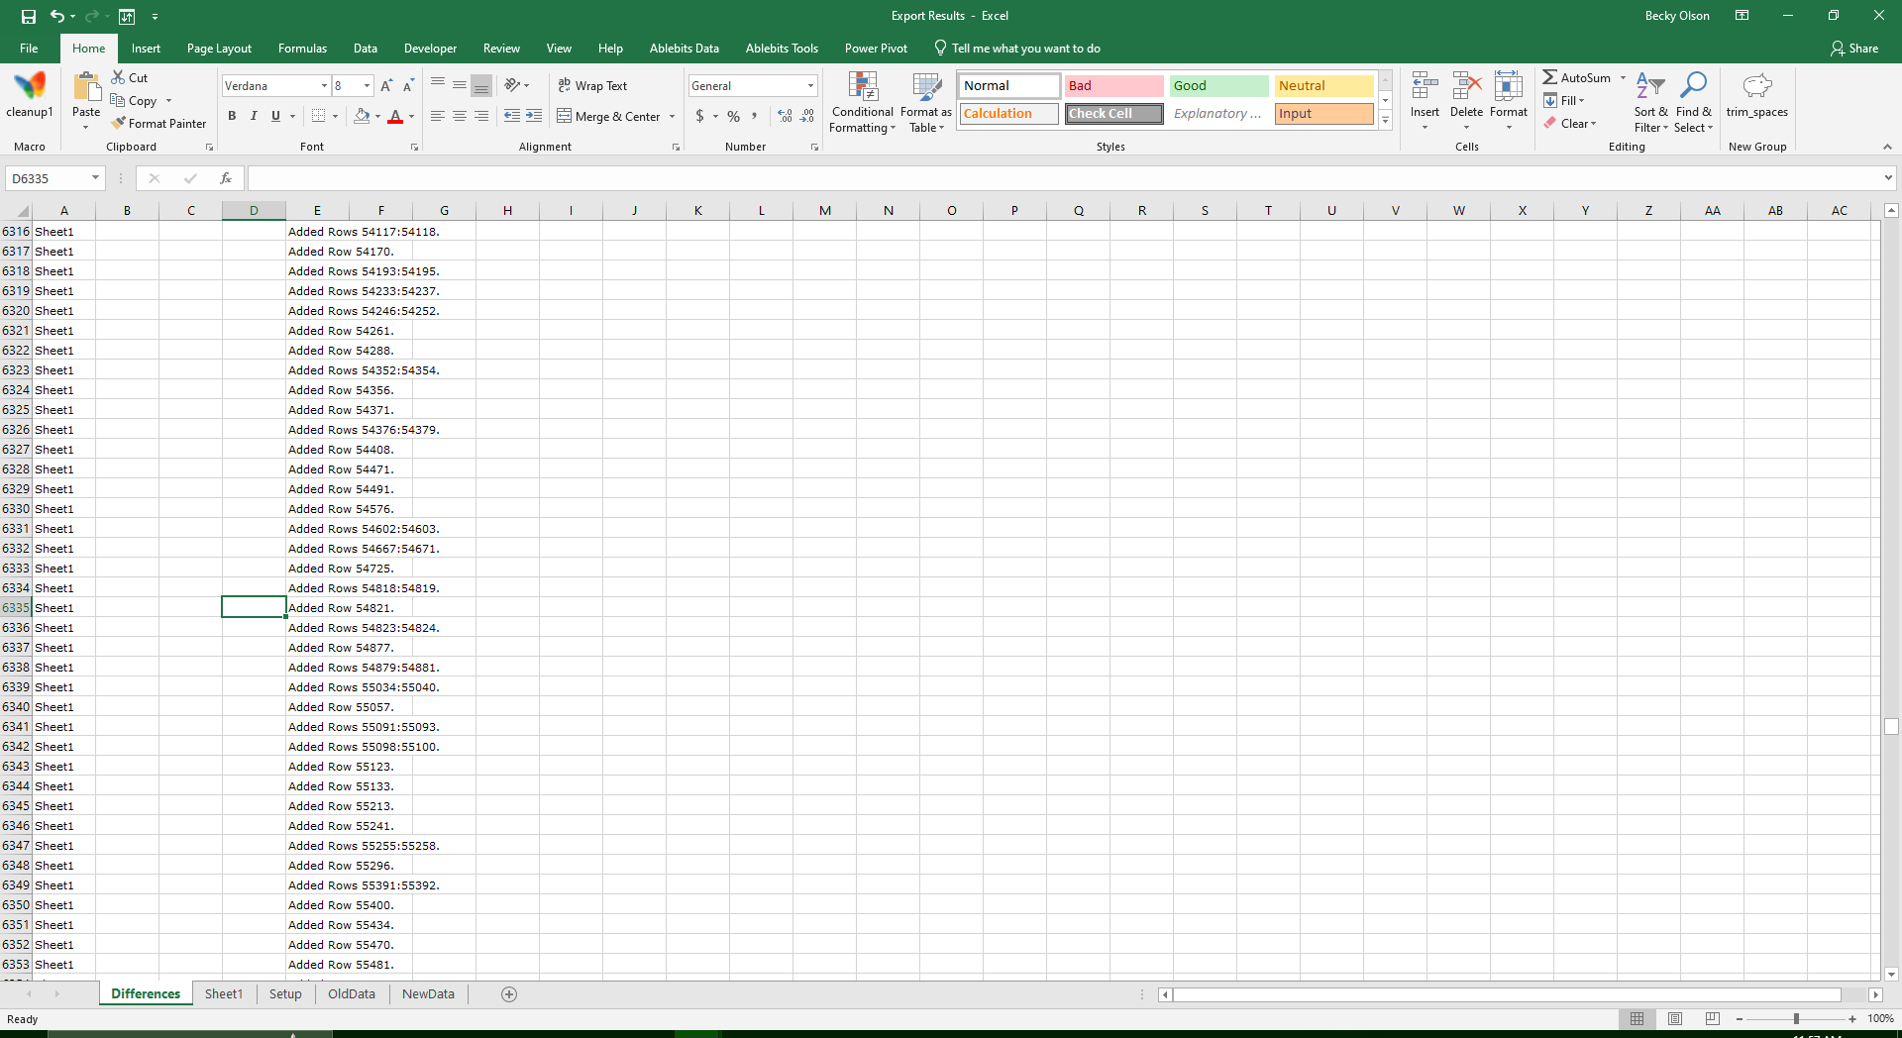Viewport: 1902px width, 1038px height.
Task: Apply italic formatting
Action: tap(253, 116)
